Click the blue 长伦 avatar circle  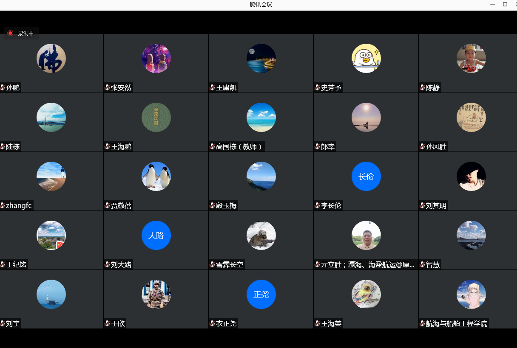366,176
